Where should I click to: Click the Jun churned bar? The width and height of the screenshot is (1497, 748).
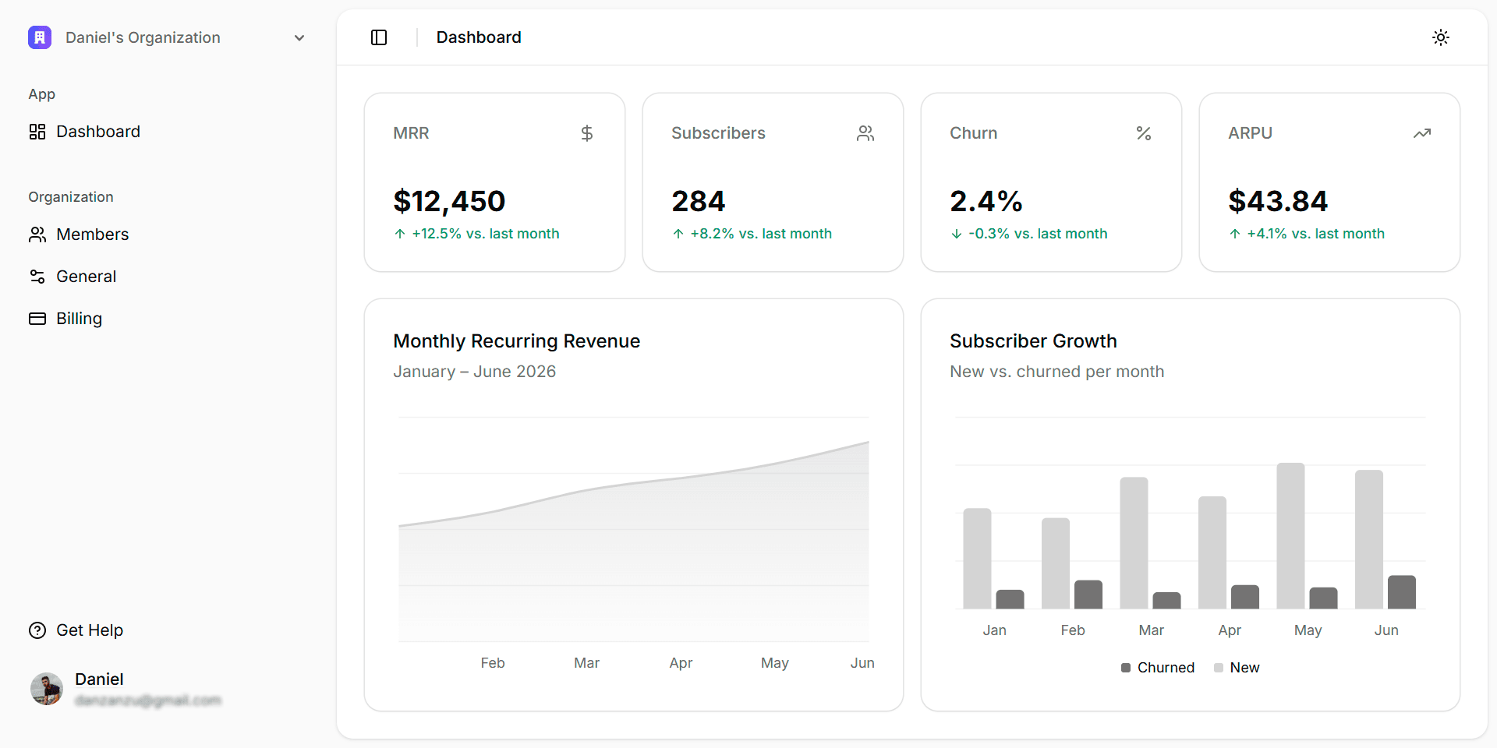point(1402,592)
